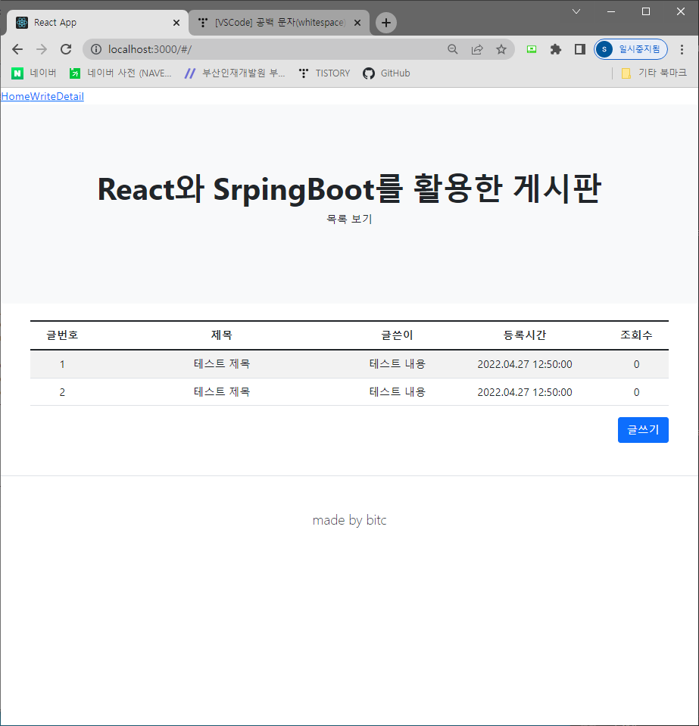This screenshot has height=726, width=699.
Task: Click the 제목 column header
Action: (221, 335)
